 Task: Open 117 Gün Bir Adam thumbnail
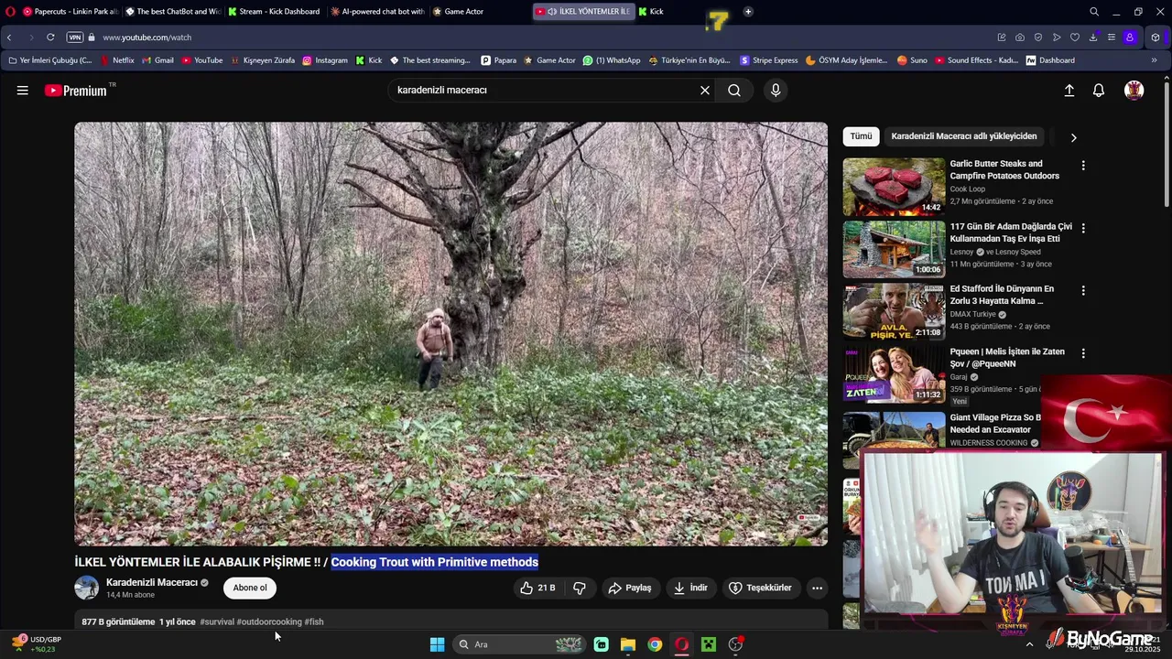[x=894, y=248]
